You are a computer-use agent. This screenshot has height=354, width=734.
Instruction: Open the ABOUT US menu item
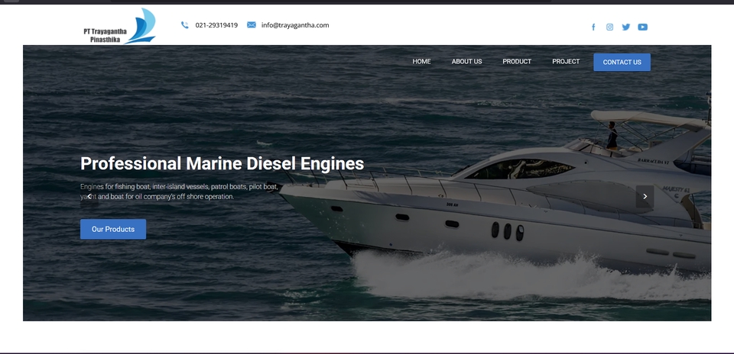click(466, 62)
